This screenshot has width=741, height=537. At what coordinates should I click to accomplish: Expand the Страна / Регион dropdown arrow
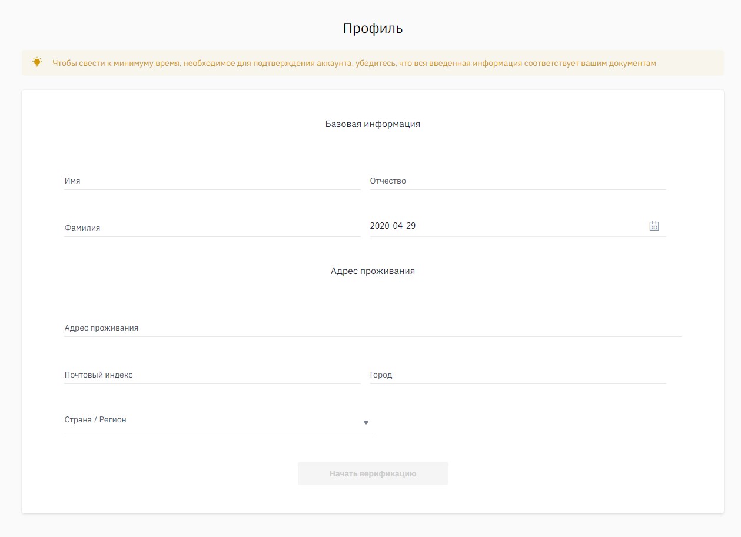[365, 422]
